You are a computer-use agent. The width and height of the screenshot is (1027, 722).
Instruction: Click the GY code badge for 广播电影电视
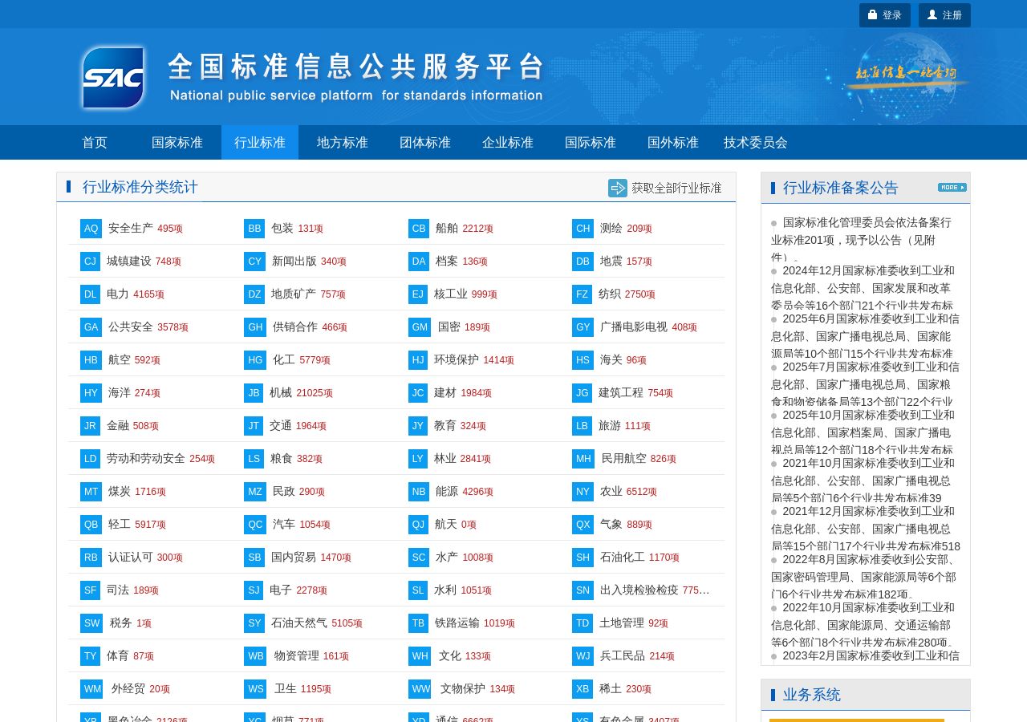pyautogui.click(x=583, y=327)
